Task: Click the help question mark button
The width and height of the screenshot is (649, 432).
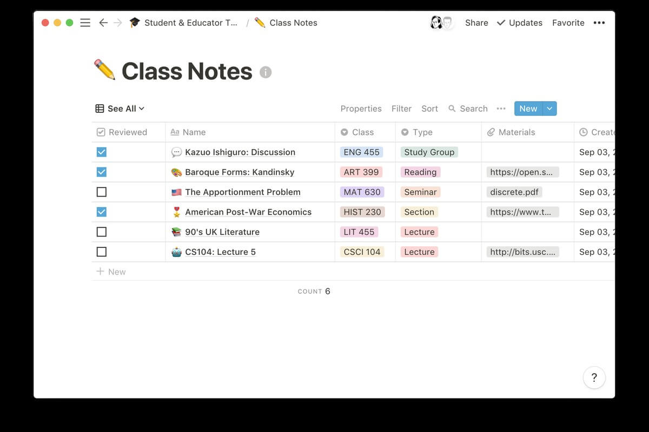Action: (x=594, y=377)
